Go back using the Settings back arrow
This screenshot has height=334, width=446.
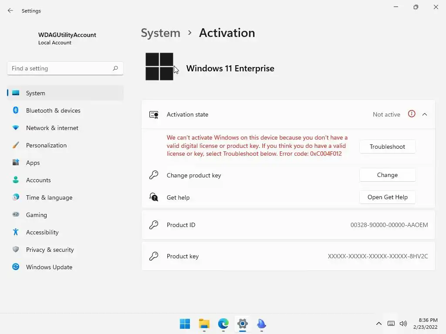click(10, 10)
